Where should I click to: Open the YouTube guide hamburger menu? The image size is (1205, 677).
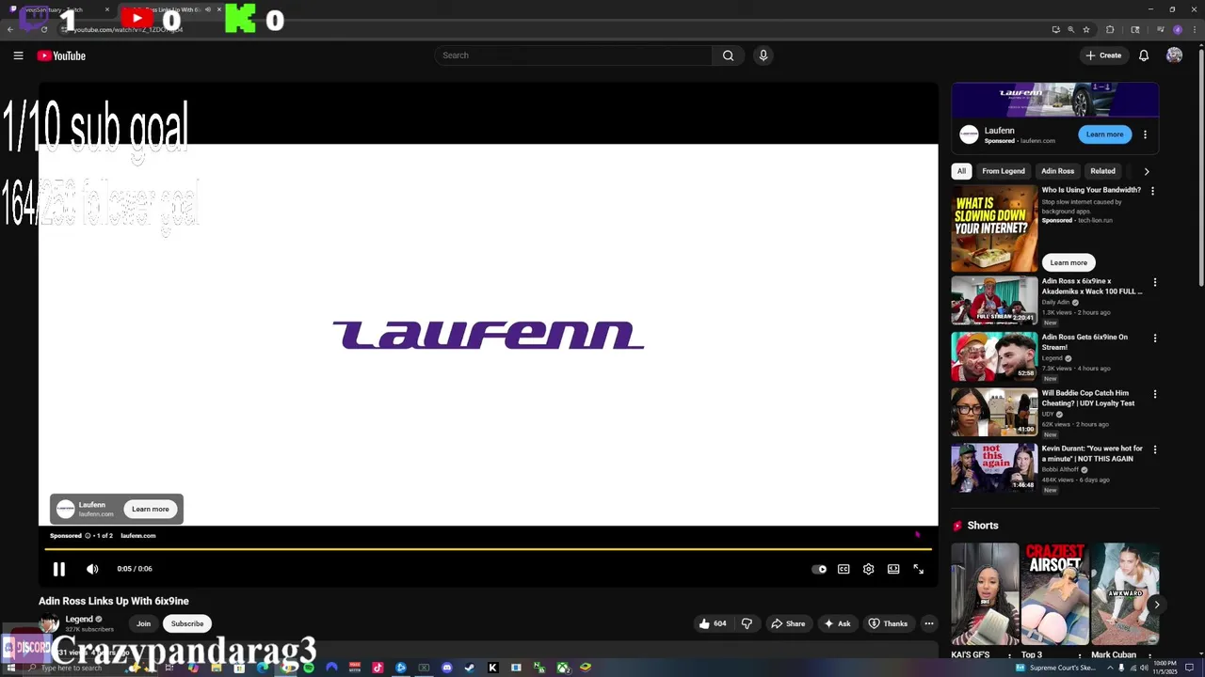18,55
